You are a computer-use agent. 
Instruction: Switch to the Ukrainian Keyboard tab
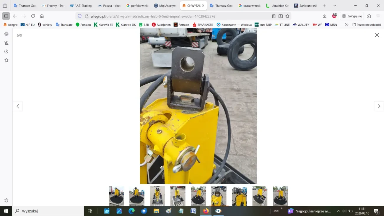277,6
